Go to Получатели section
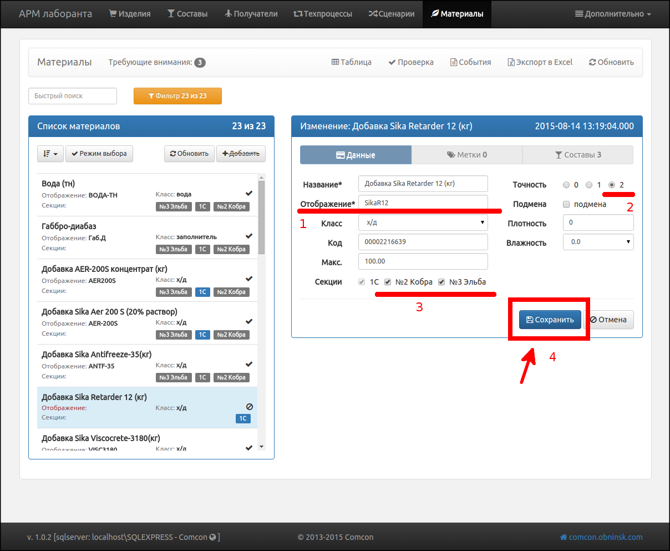Image resolution: width=670 pixels, height=551 pixels. pyautogui.click(x=251, y=14)
